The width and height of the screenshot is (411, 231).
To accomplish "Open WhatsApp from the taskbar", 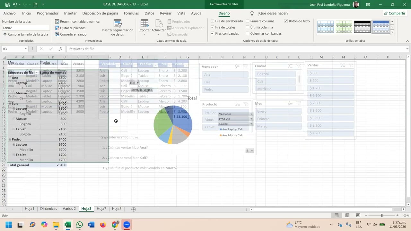I will (79, 225).
